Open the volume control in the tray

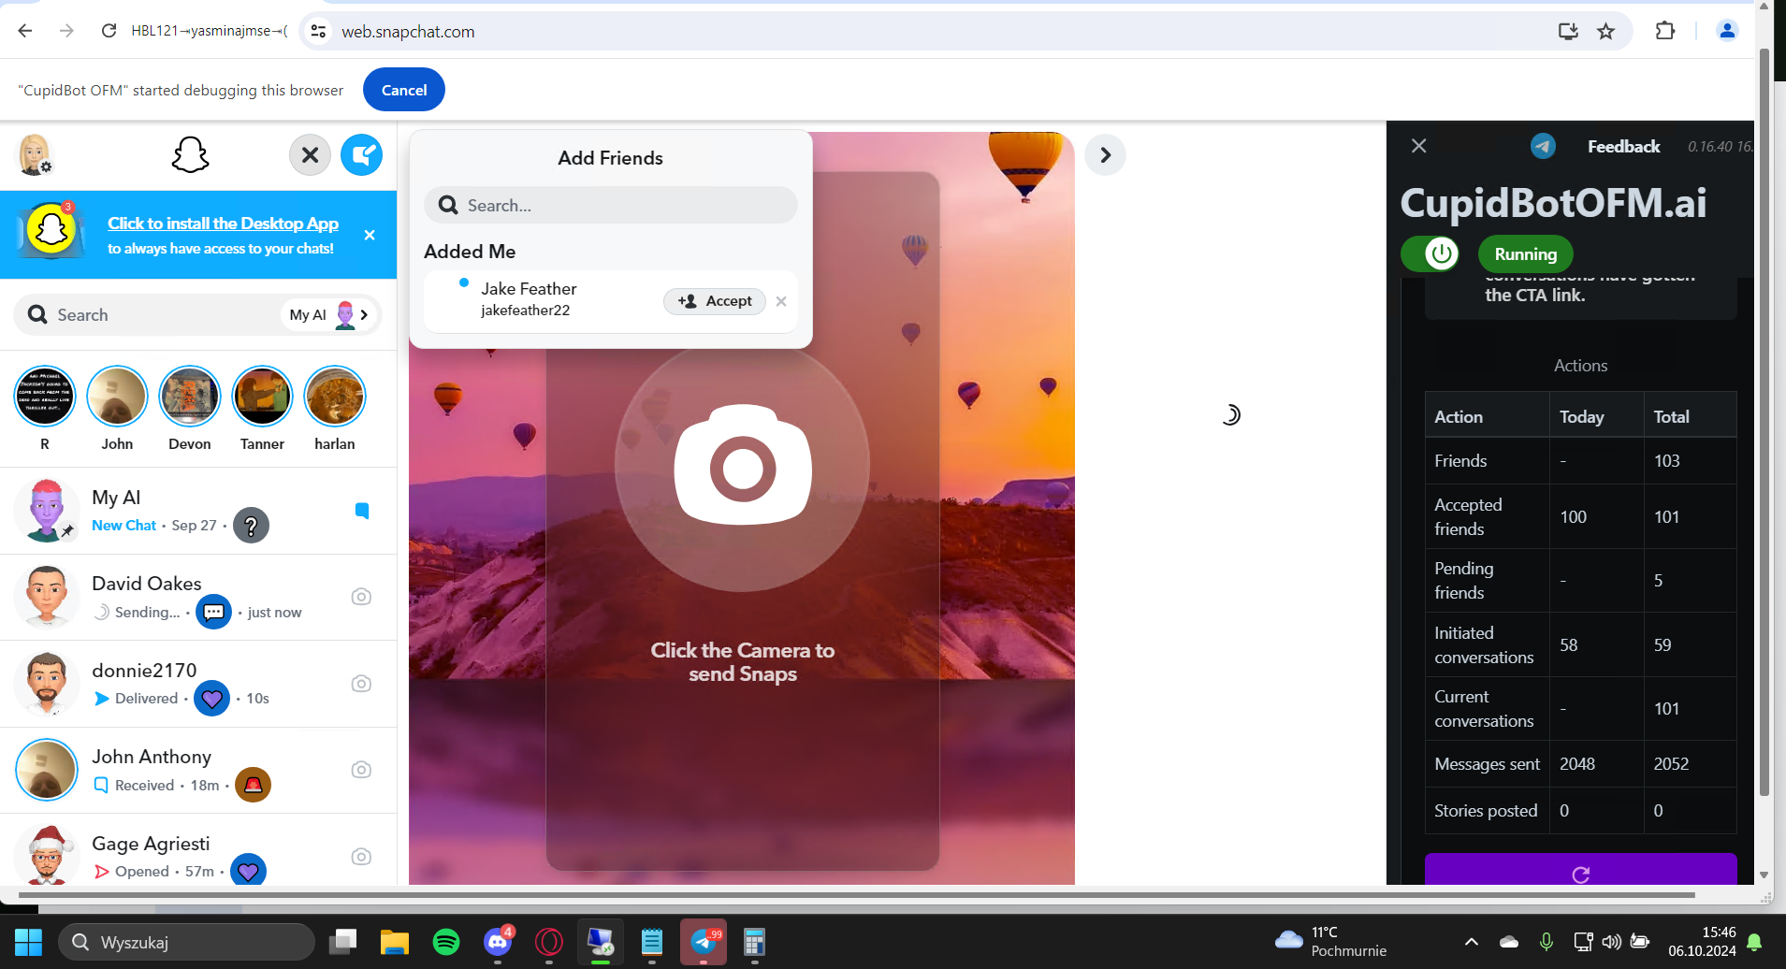coord(1611,942)
